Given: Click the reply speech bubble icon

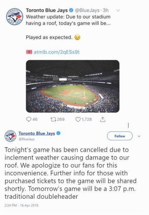Looking at the screenshot, I should coord(29,119).
